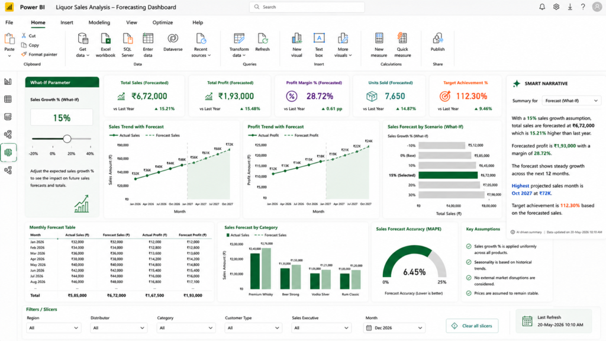Viewport: 606px width, 341px height.
Task: Click the 112.30% Target Achievement value
Action: click(x=472, y=96)
